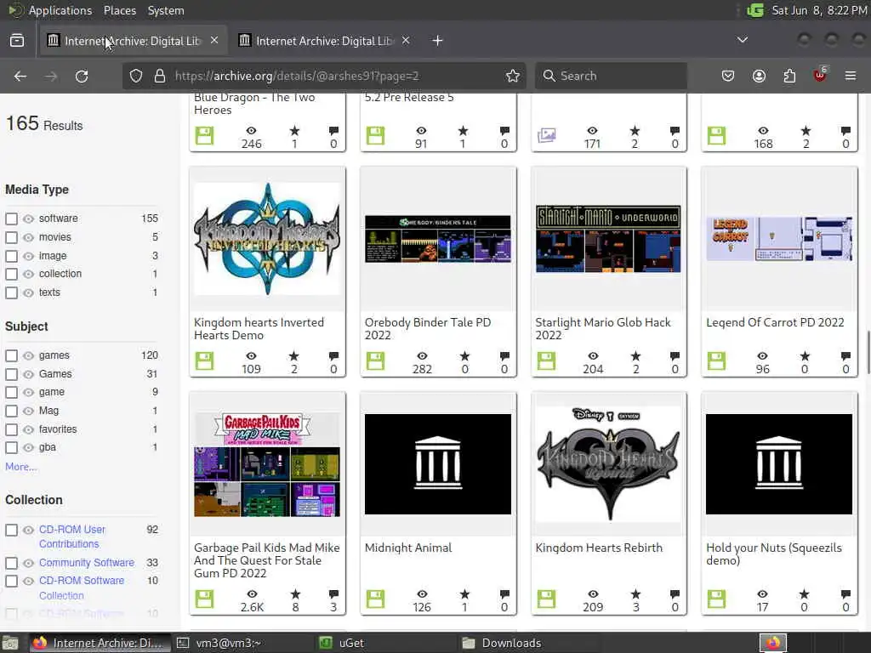Open Kingdom hearts Inverted Hearts Demo title
Image resolution: width=871 pixels, height=653 pixels.
tap(259, 329)
